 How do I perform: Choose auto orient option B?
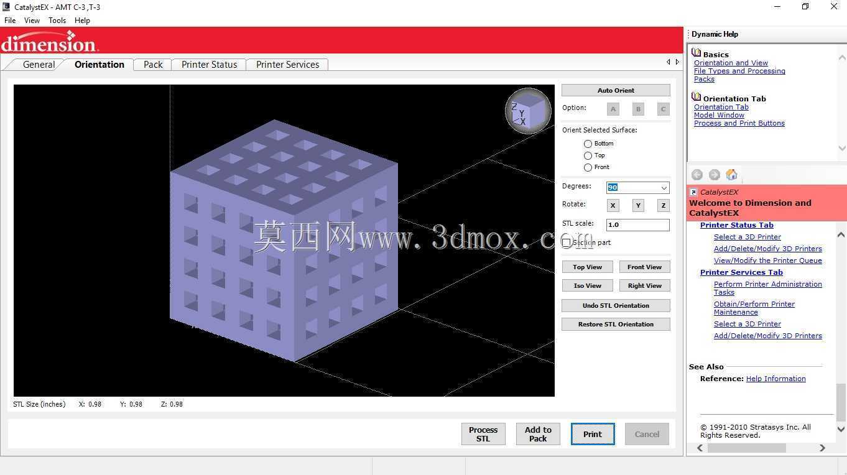(638, 109)
